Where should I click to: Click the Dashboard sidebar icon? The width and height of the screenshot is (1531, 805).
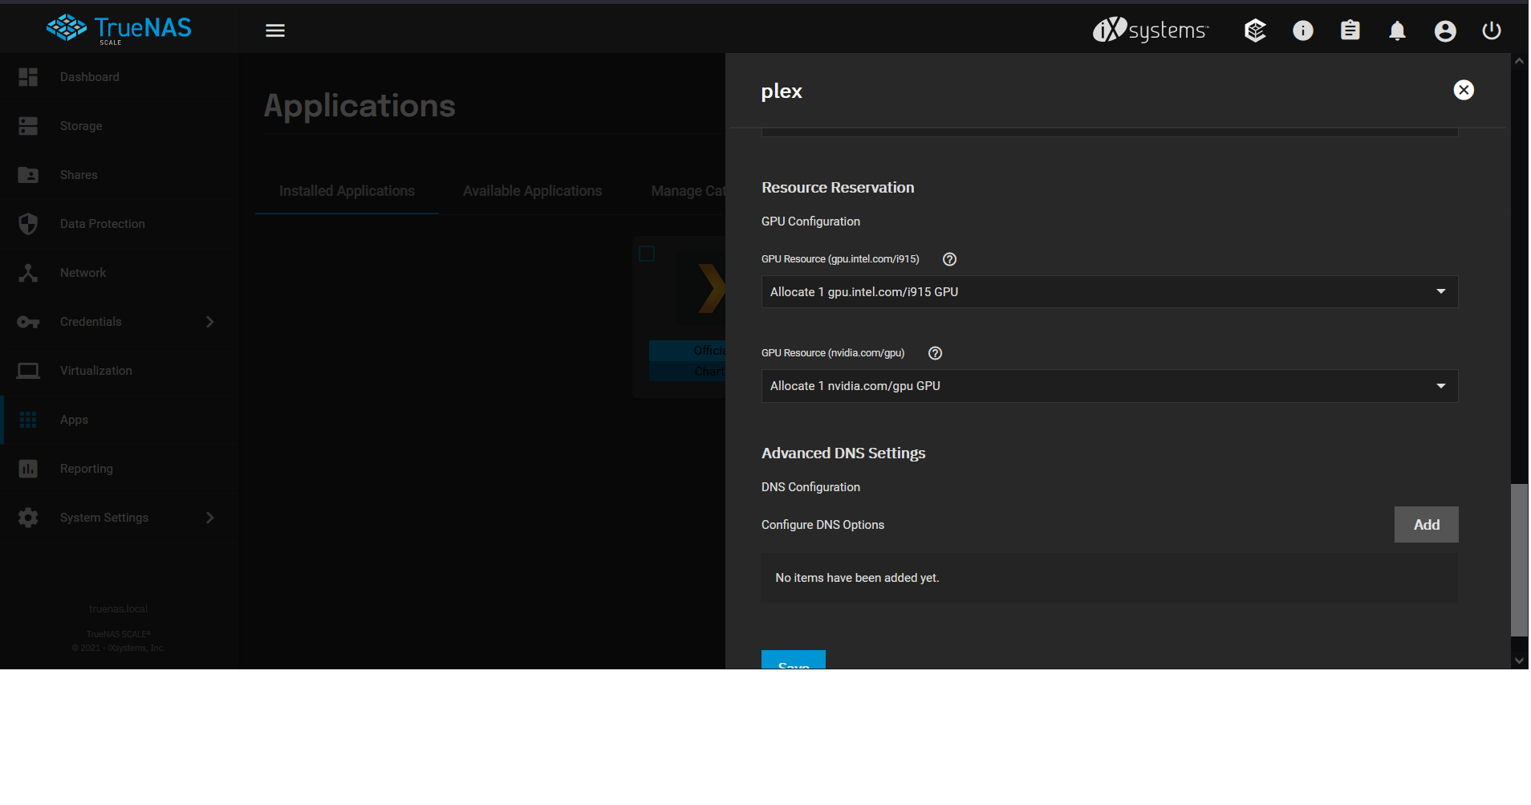pyautogui.click(x=28, y=77)
